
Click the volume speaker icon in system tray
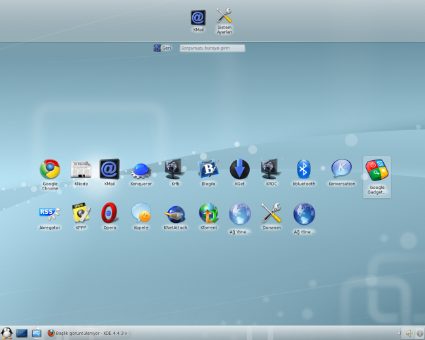coord(409,333)
